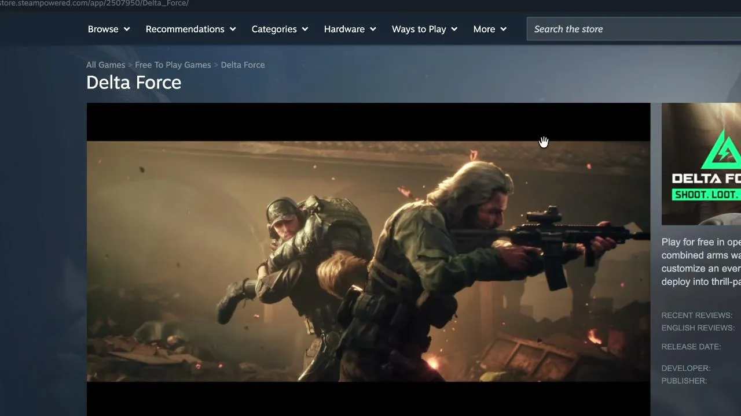
Task: Open the Hardware menu
Action: (x=350, y=29)
